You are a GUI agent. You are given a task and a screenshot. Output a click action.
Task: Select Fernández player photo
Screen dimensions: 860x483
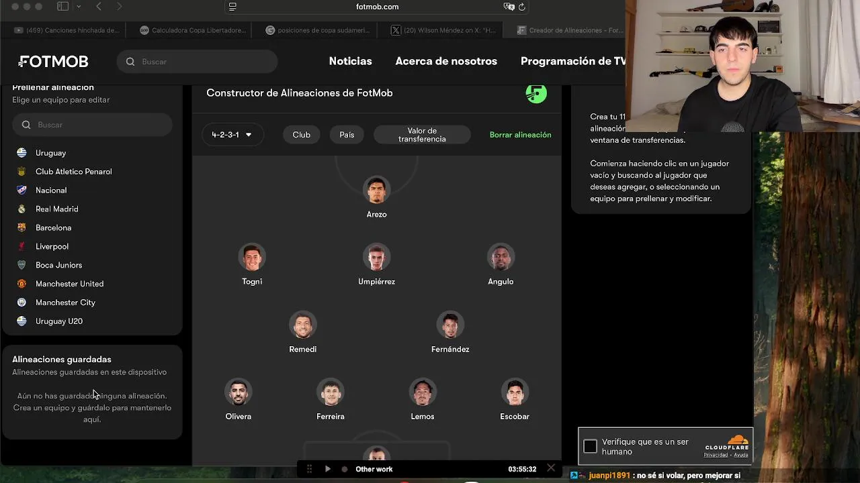click(x=450, y=325)
